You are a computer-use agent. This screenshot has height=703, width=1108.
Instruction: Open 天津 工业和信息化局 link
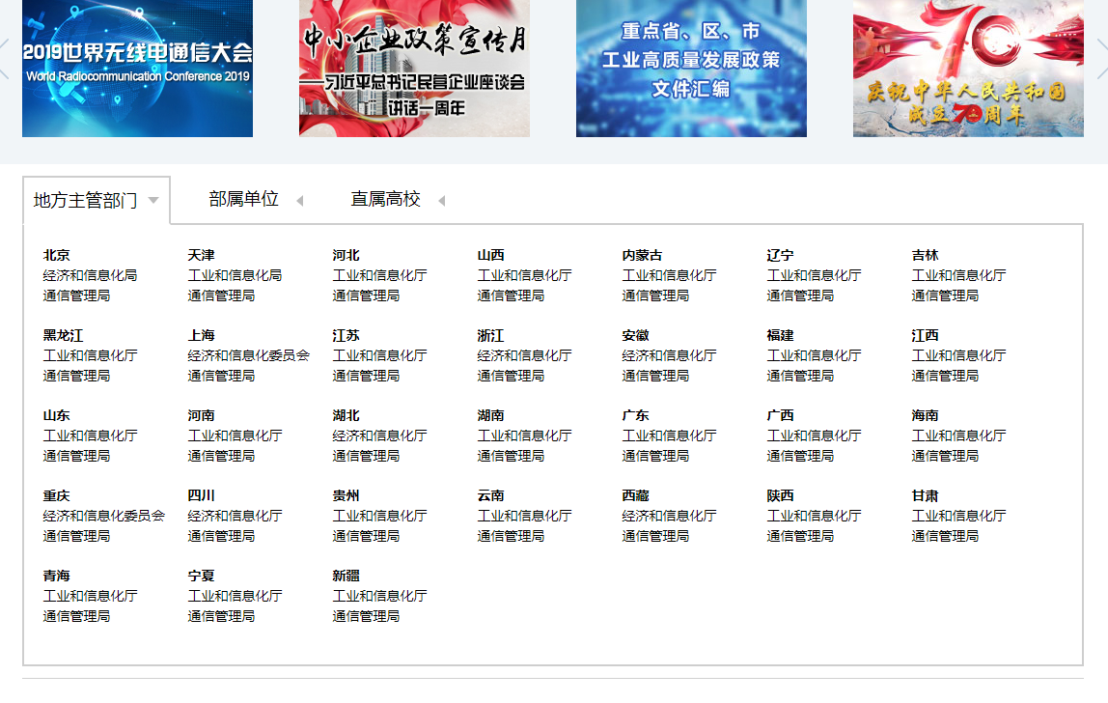pos(235,275)
